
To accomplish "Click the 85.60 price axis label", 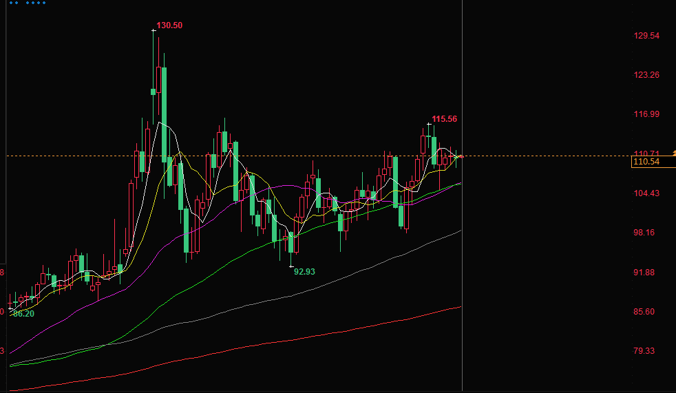I will (x=646, y=312).
